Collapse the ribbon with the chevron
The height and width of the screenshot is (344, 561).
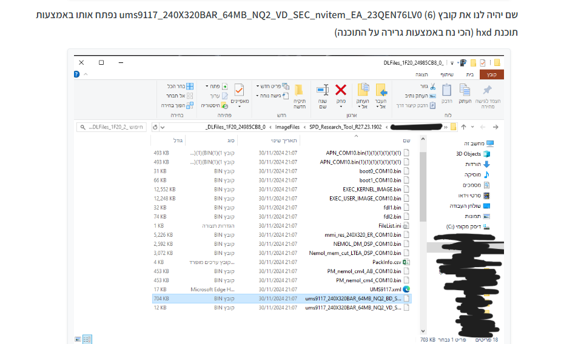[x=86, y=74]
